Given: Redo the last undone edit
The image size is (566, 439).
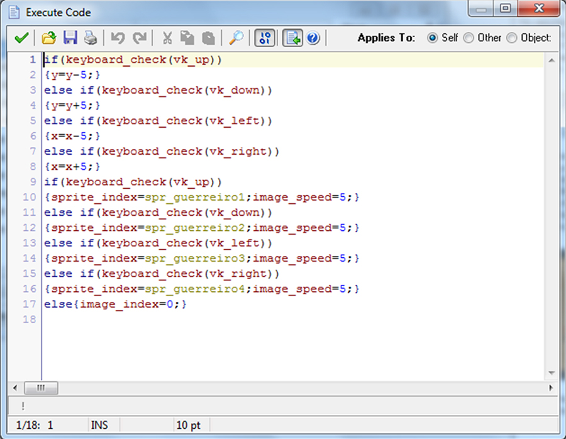Looking at the screenshot, I should (140, 38).
